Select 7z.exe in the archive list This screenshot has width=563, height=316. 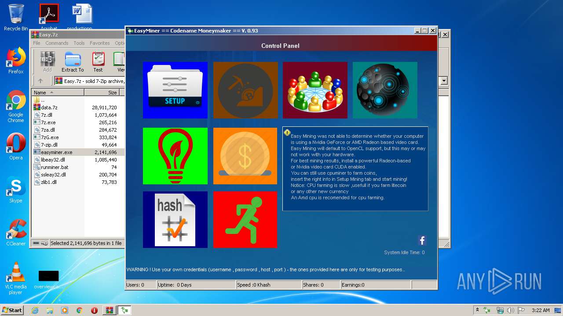[x=48, y=122]
